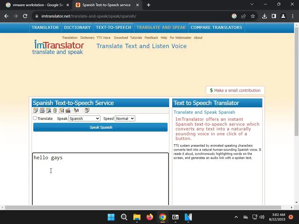Screen dimensions: 299x224
Task: Open taskbar Search icon
Action: coord(124,217)
